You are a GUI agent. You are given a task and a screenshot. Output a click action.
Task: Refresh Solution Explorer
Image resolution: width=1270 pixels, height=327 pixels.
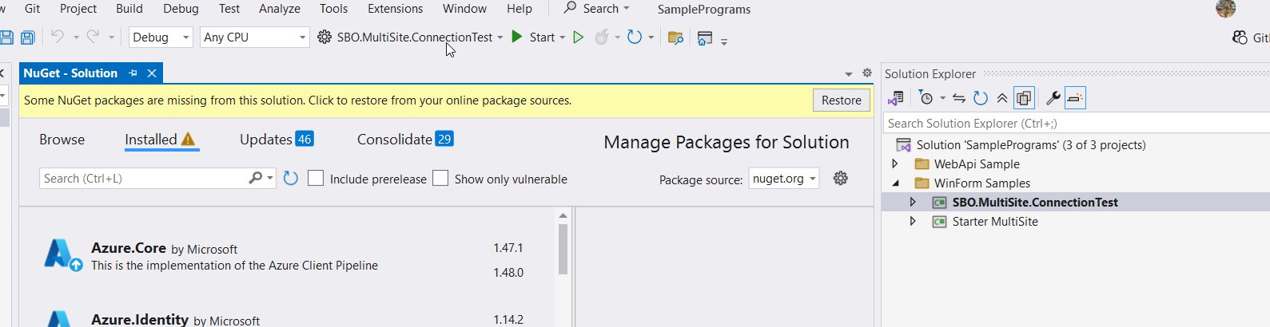coord(981,98)
